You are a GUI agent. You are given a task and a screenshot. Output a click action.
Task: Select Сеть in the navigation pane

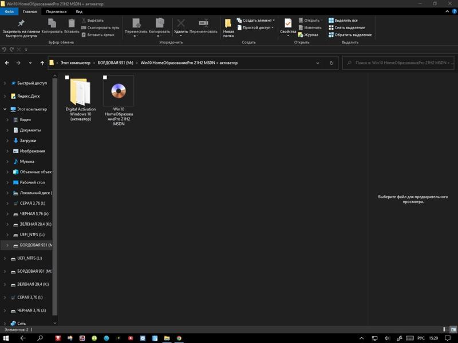tap(21, 323)
